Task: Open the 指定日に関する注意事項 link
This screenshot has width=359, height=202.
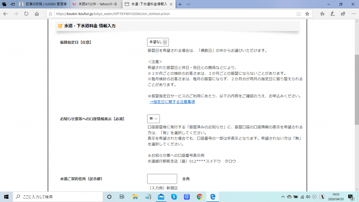Action: pos(172,102)
